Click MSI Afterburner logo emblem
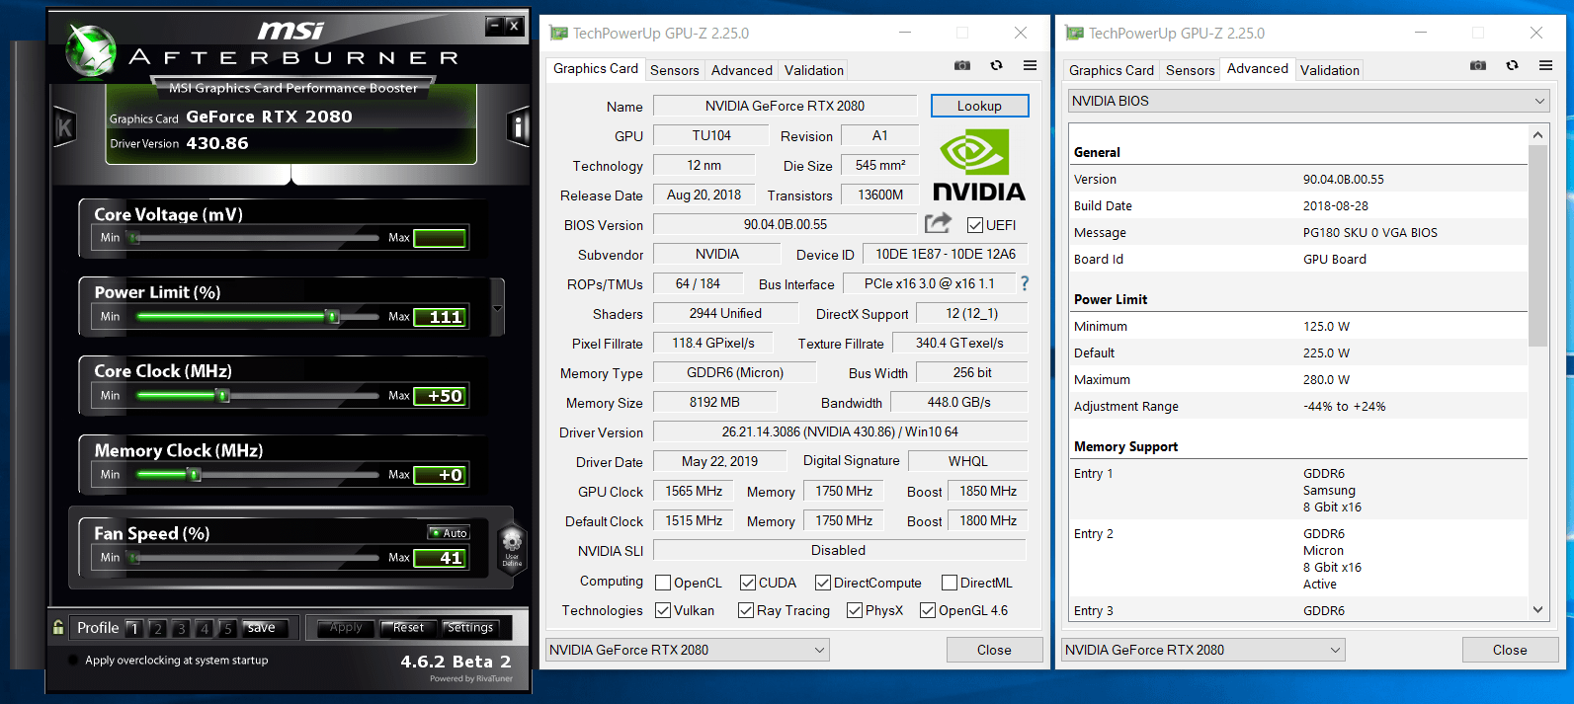 (91, 49)
